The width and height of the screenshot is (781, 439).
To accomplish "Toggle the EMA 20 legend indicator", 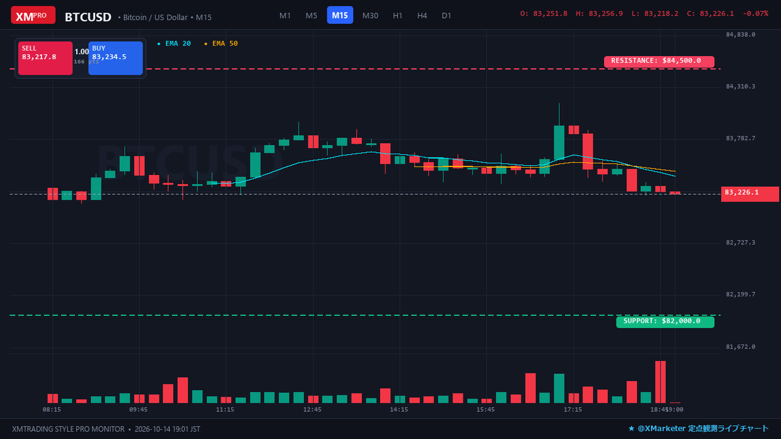I will pos(174,44).
